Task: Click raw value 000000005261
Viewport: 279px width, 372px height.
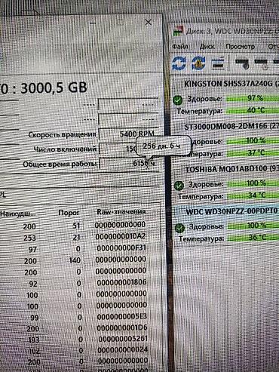Action: tap(123, 339)
